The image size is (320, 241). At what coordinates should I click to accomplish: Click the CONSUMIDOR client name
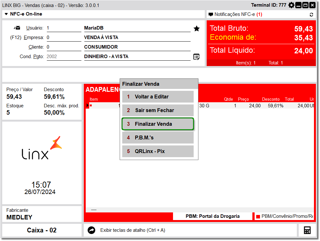101,47
